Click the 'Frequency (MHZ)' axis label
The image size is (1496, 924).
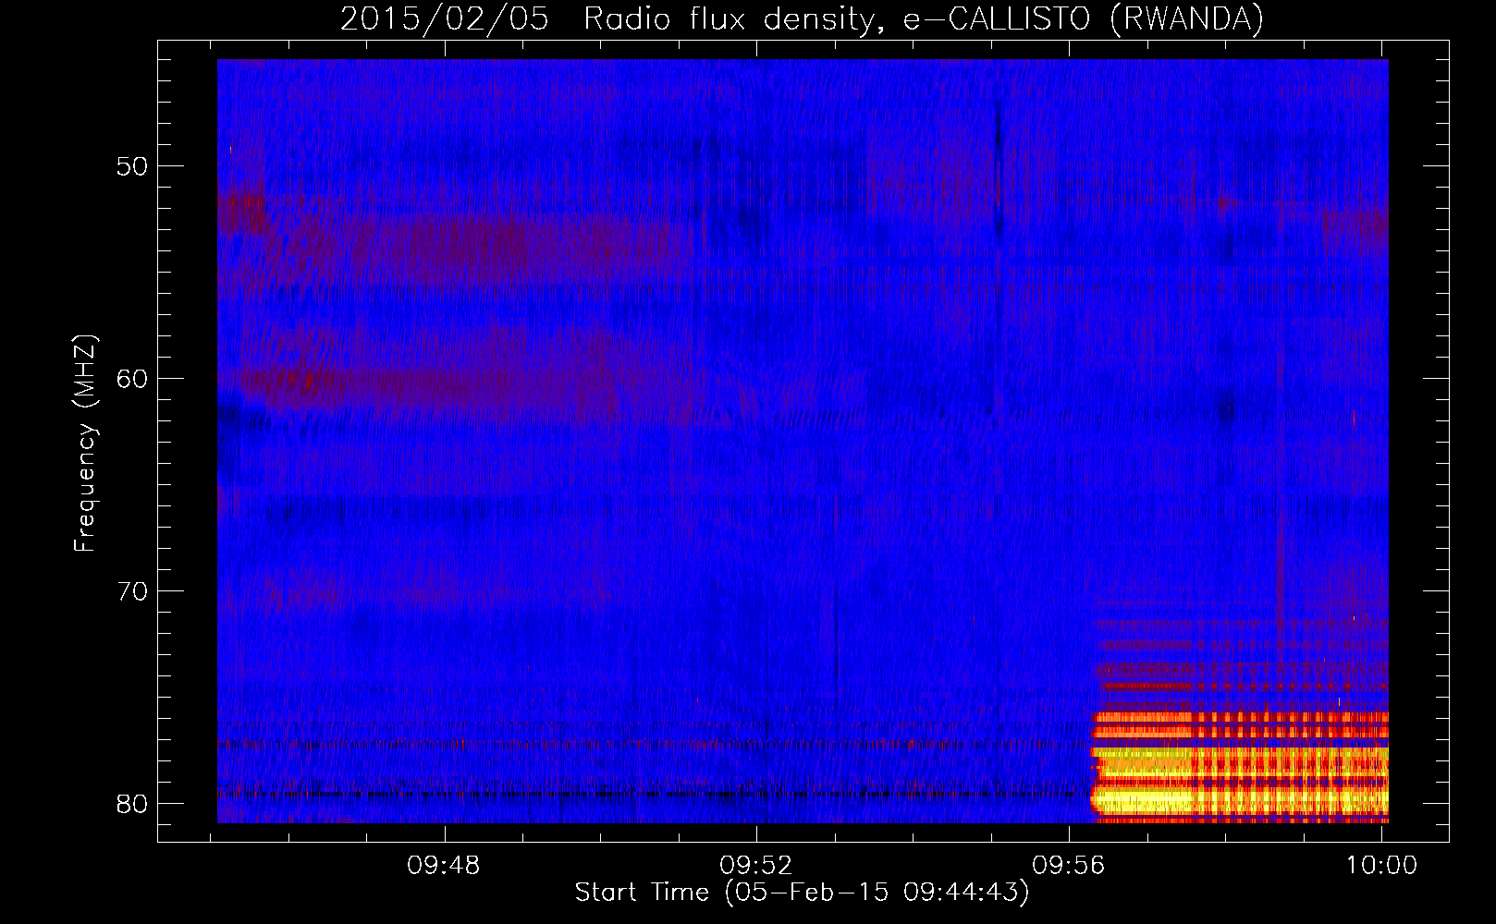click(85, 444)
